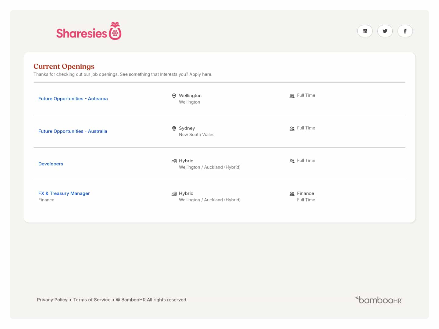
Task: Click employment type icon for Developers role
Action: pyautogui.click(x=292, y=161)
